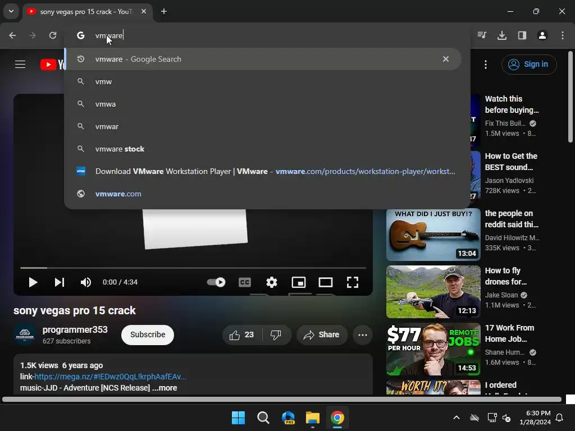The height and width of the screenshot is (431, 575).
Task: Open the programmer353 channel name
Action: pyautogui.click(x=75, y=329)
